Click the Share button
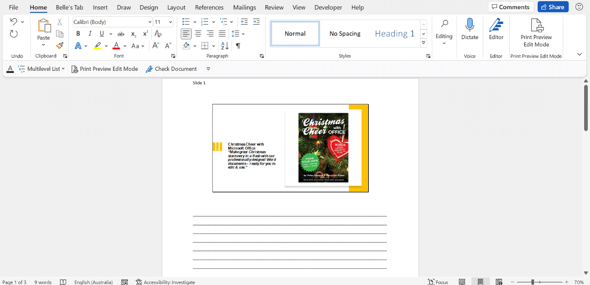The image size is (590, 285). coord(553,7)
